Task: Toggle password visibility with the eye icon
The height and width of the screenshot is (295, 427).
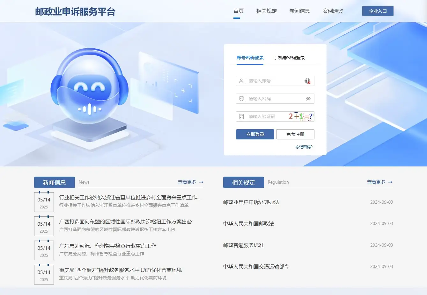Action: 308,99
